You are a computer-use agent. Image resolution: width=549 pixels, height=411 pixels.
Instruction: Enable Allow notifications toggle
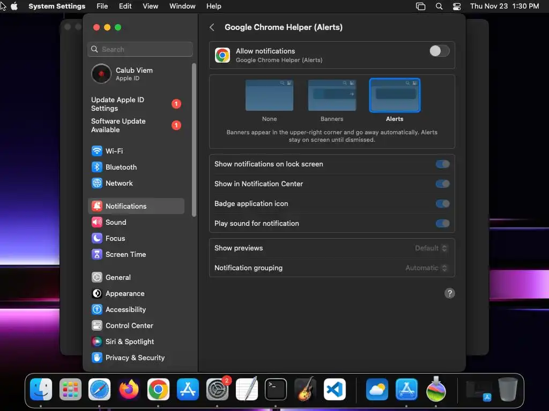coord(440,51)
